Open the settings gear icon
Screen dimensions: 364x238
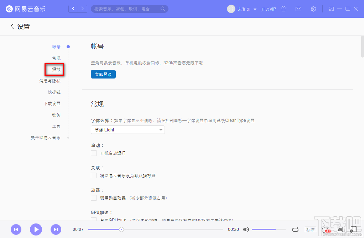click(313, 9)
